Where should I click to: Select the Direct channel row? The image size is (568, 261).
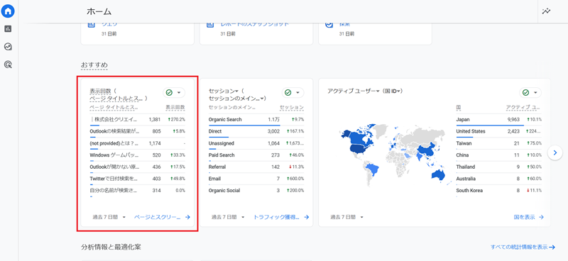click(256, 132)
